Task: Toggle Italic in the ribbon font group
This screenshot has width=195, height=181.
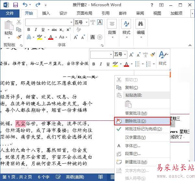Action: [x=36, y=30]
